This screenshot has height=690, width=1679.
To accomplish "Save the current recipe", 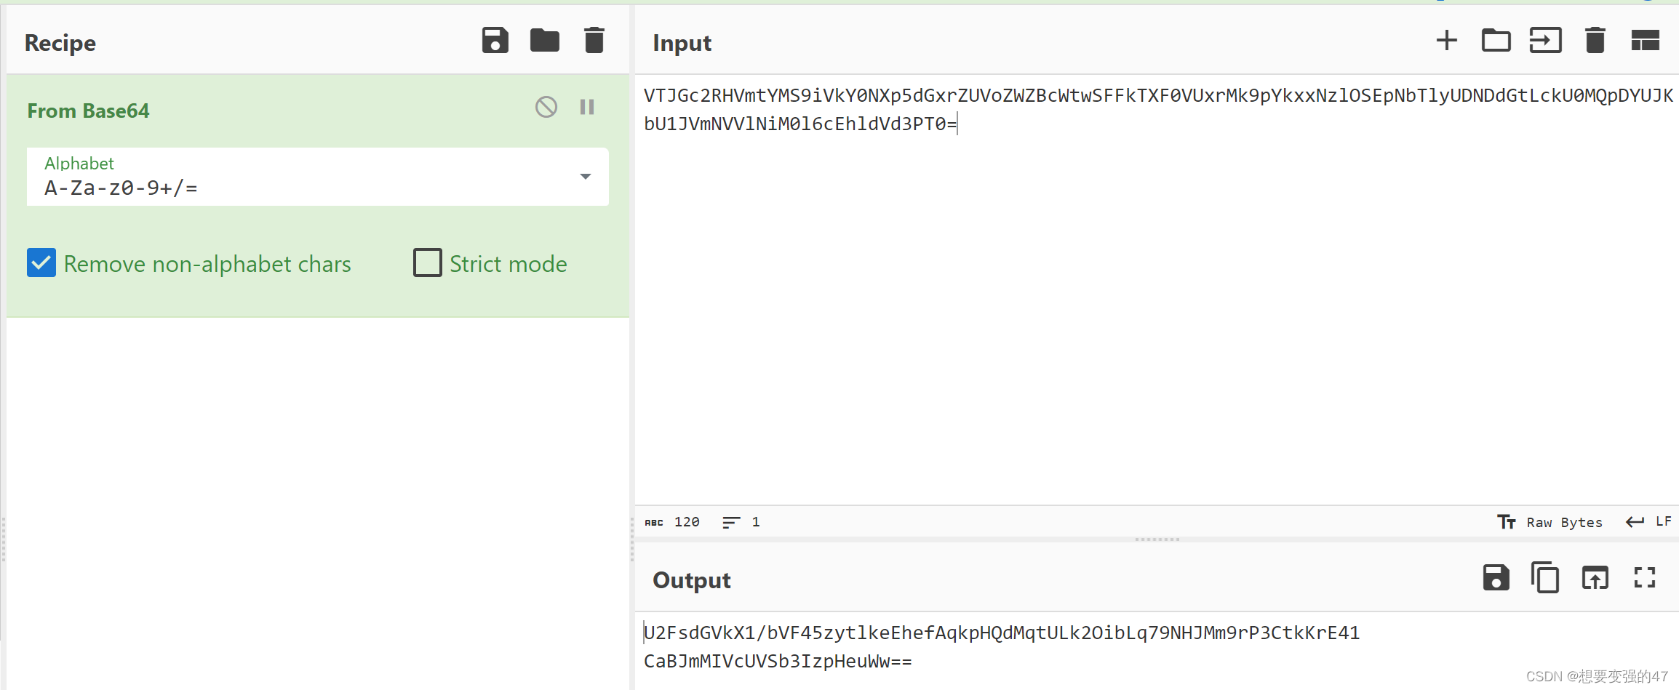I will coord(495,41).
